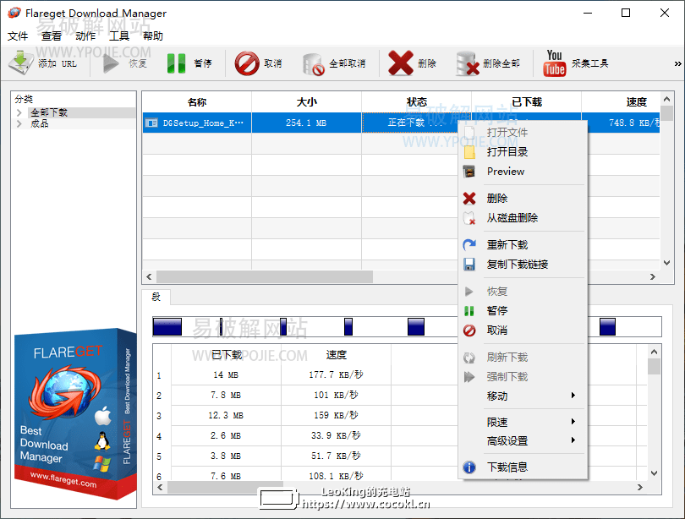Click the red X Delete toolbar icon
This screenshot has width=685, height=519.
(400, 63)
